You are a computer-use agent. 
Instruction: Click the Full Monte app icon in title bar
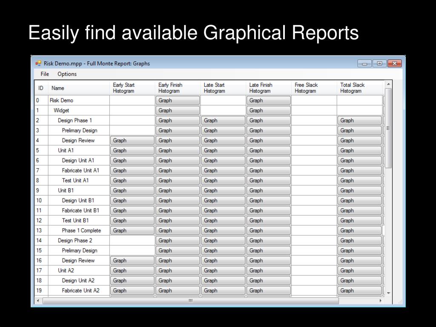[x=38, y=63]
